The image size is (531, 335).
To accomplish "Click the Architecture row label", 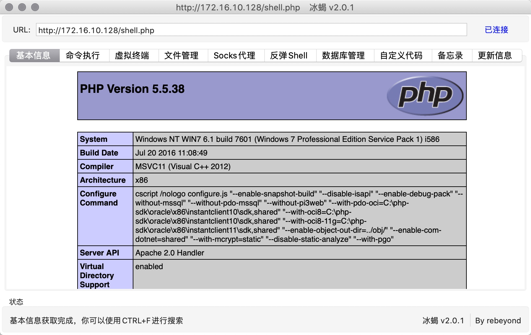I will pyautogui.click(x=103, y=180).
